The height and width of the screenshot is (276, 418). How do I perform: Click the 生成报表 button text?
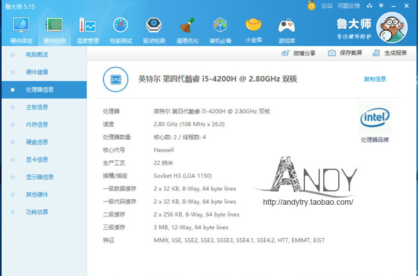pyautogui.click(x=396, y=53)
